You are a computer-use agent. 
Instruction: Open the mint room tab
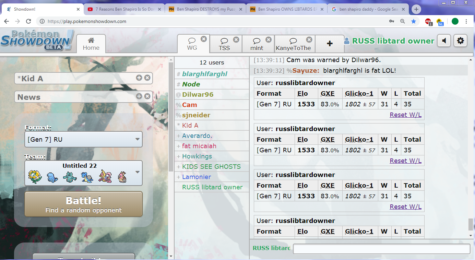pos(257,44)
